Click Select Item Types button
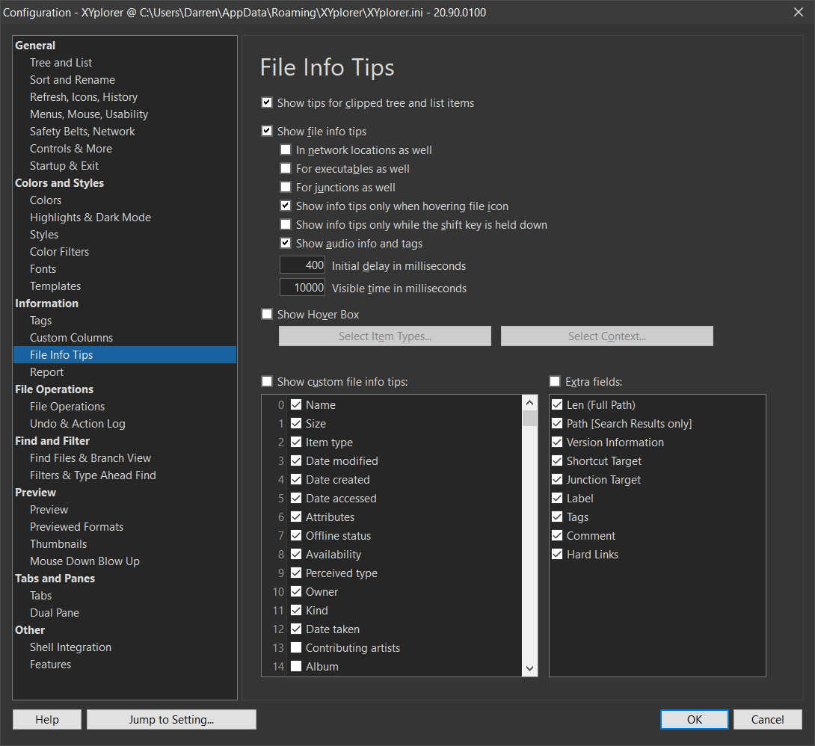The image size is (815, 746). [x=384, y=336]
